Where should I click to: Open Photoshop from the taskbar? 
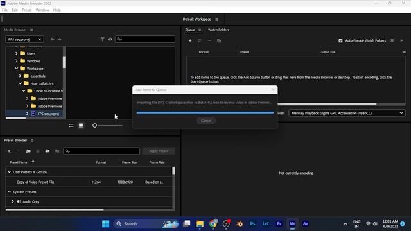coord(252,224)
